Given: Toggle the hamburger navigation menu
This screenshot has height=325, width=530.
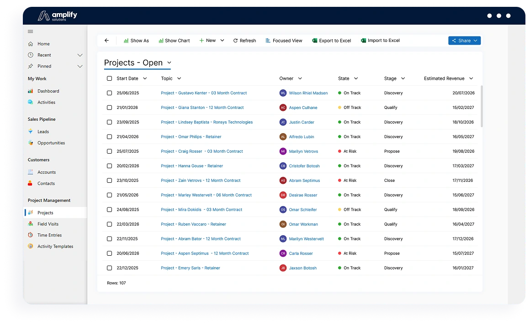Looking at the screenshot, I should click(x=31, y=31).
